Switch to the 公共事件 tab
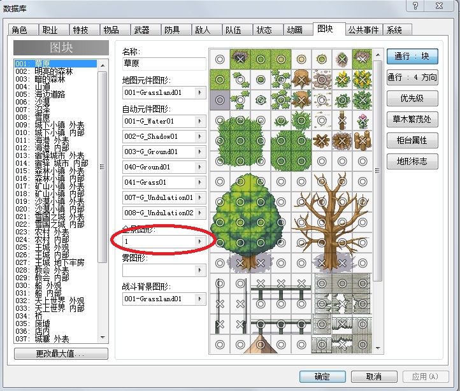Screen dimensions: 460x391 tap(364, 30)
